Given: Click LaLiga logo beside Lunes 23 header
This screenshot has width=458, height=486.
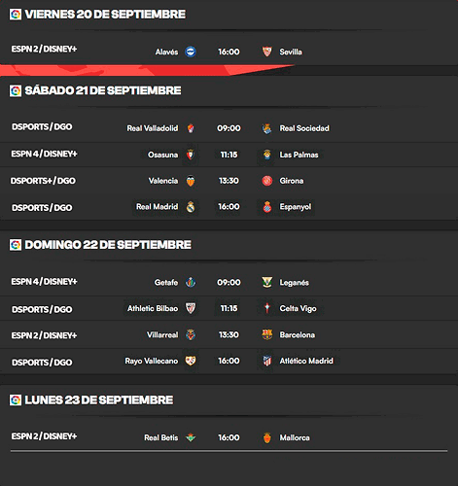Looking at the screenshot, I should 16,400.
